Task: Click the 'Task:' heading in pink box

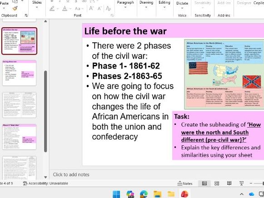Action: tap(182, 116)
